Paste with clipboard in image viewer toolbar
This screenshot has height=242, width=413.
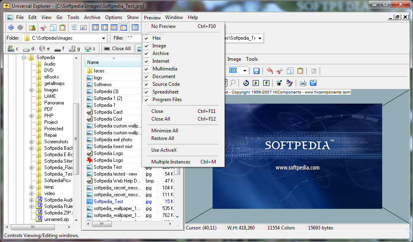click(x=300, y=71)
